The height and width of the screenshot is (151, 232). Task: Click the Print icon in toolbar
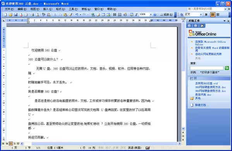(32, 15)
